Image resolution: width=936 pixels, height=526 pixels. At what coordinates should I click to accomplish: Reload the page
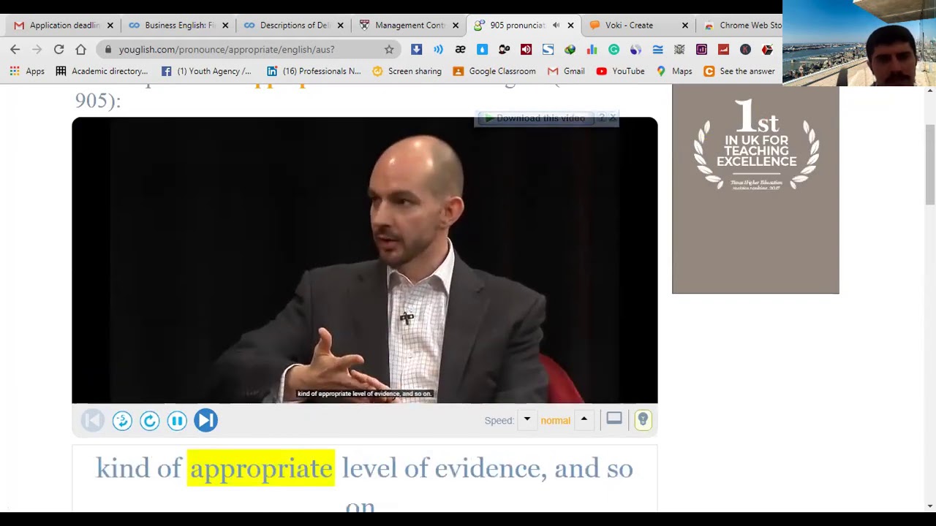click(x=58, y=49)
